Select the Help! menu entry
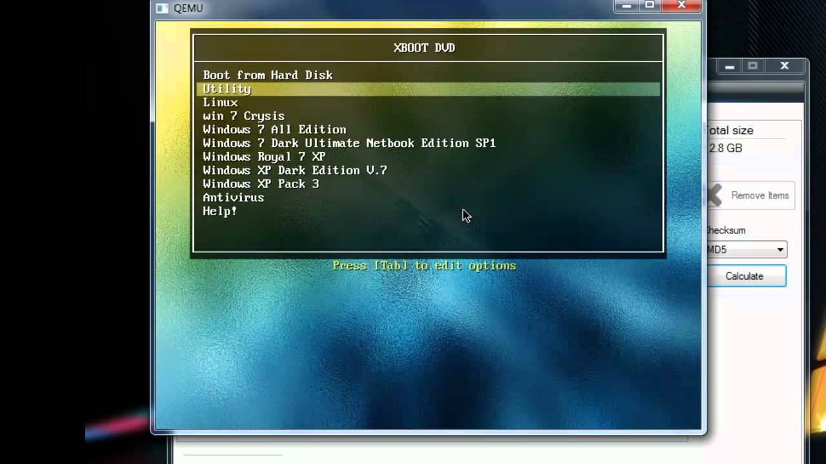The height and width of the screenshot is (464, 826). (x=220, y=211)
